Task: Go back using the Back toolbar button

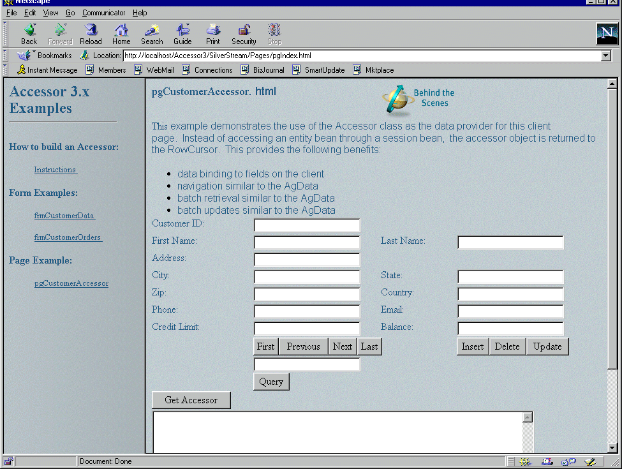Action: point(29,34)
